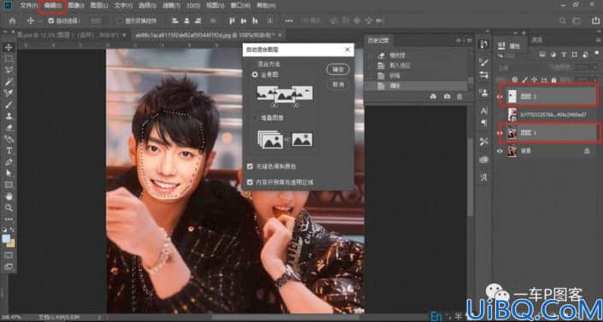The width and height of the screenshot is (603, 322).
Task: Open the Paragraph collapsed panel icon
Action: (484, 123)
